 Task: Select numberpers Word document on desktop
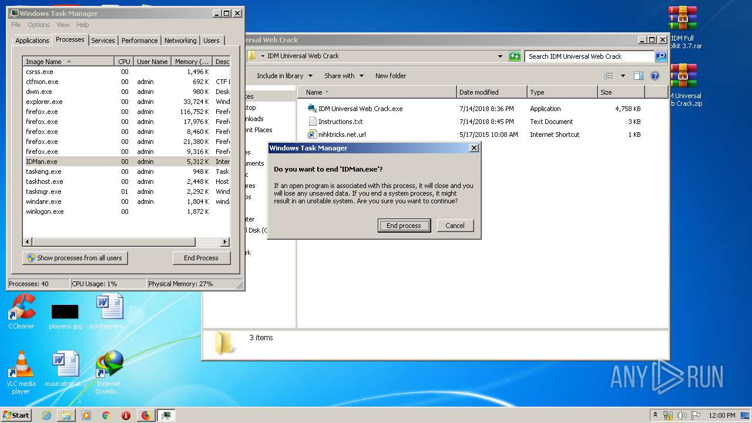click(109, 312)
